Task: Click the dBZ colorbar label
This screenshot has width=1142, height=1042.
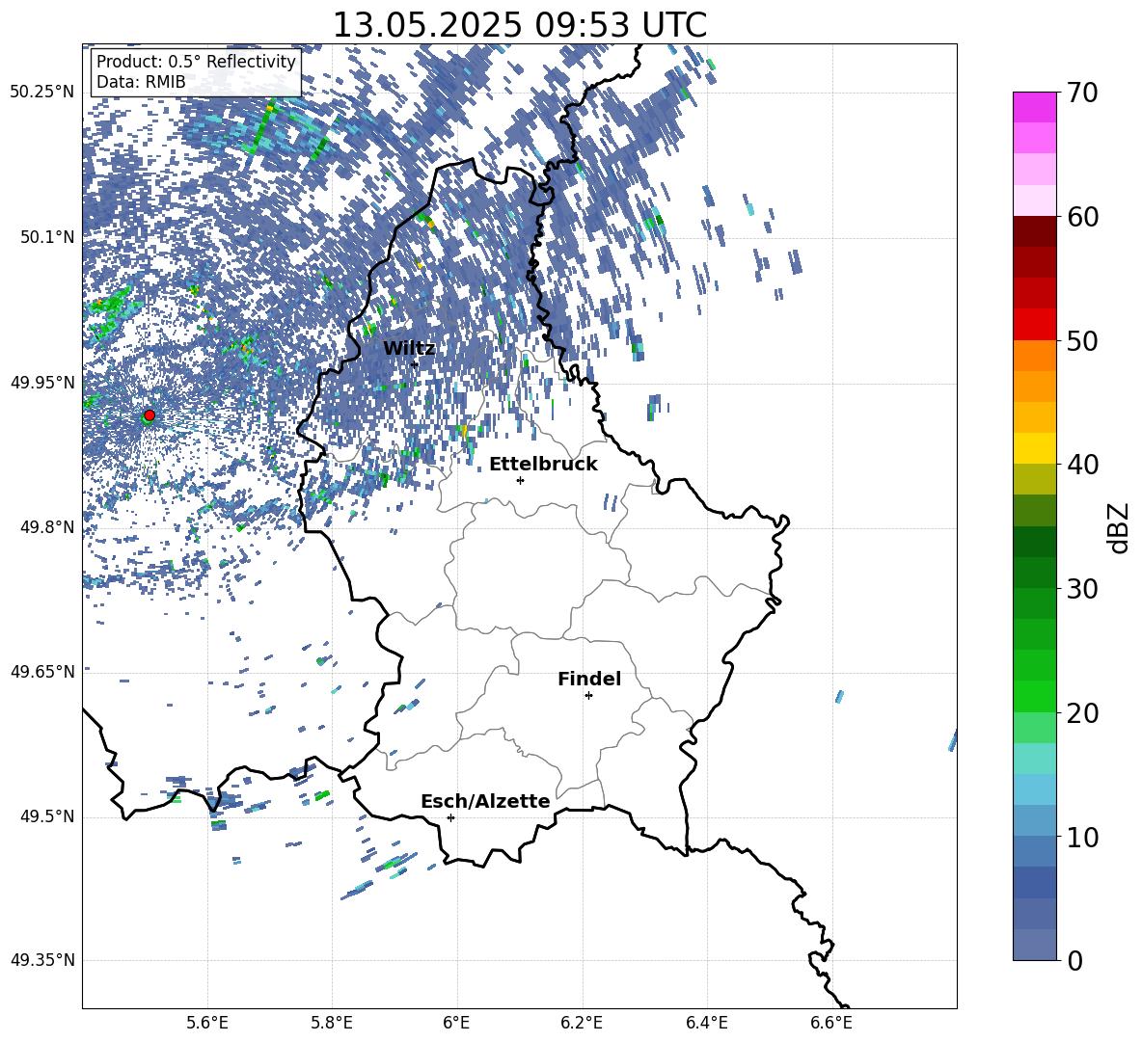Action: coord(1120,527)
